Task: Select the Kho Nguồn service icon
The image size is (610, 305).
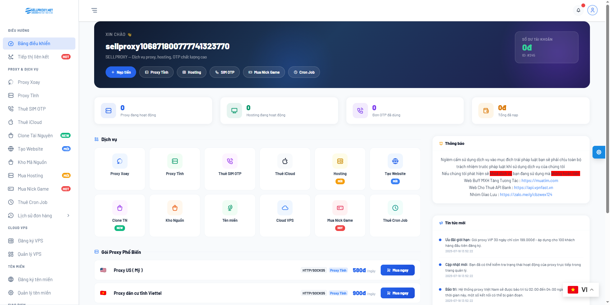Action: (175, 208)
